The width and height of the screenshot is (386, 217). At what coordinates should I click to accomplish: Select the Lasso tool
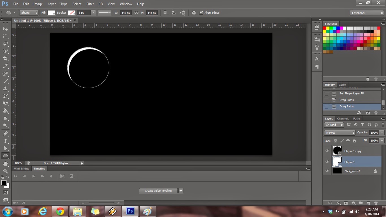[x=5, y=44]
